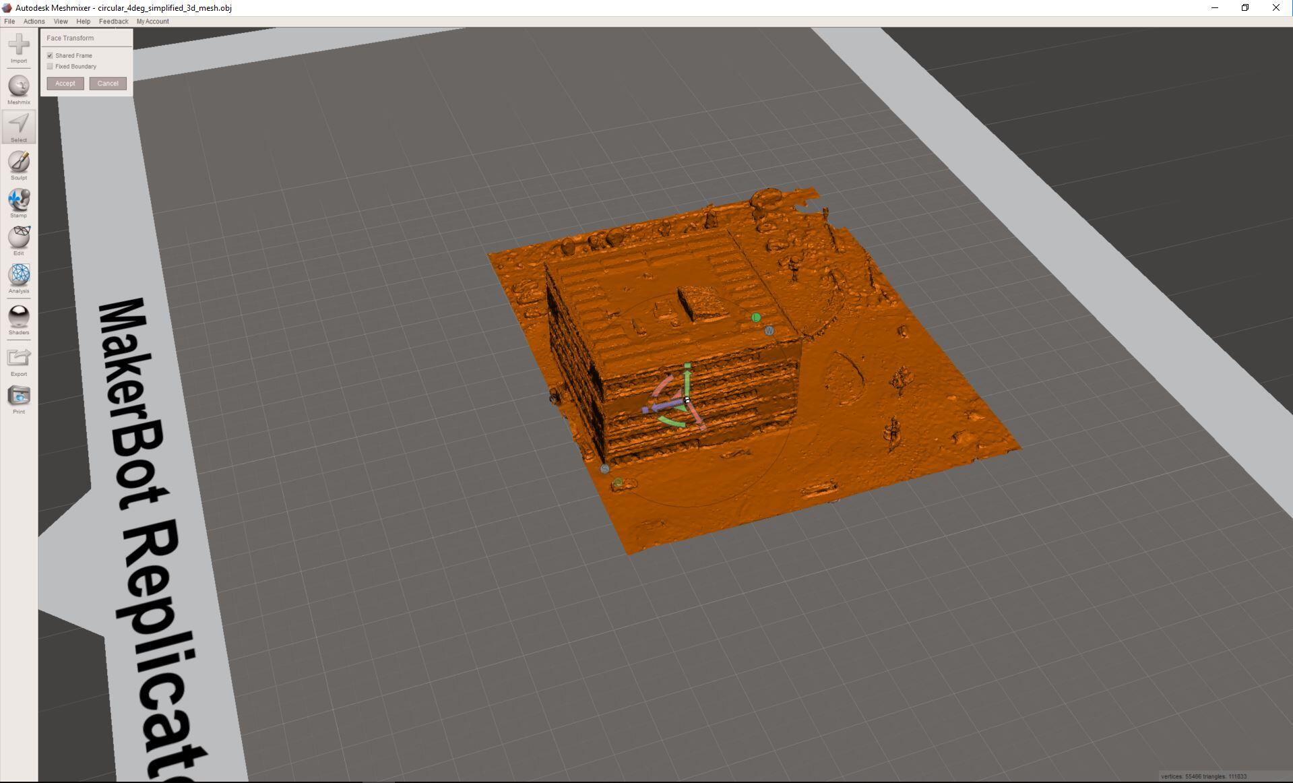Choose the Sculpt tool

click(x=19, y=162)
